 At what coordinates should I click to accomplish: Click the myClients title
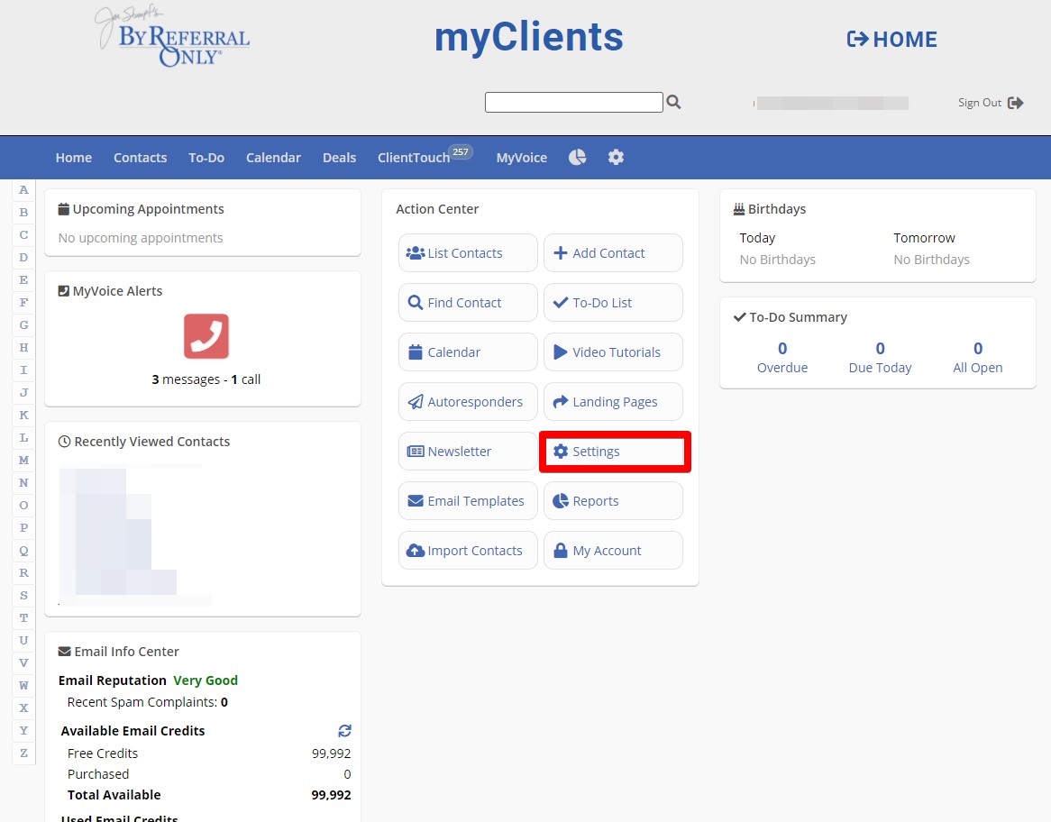click(529, 37)
